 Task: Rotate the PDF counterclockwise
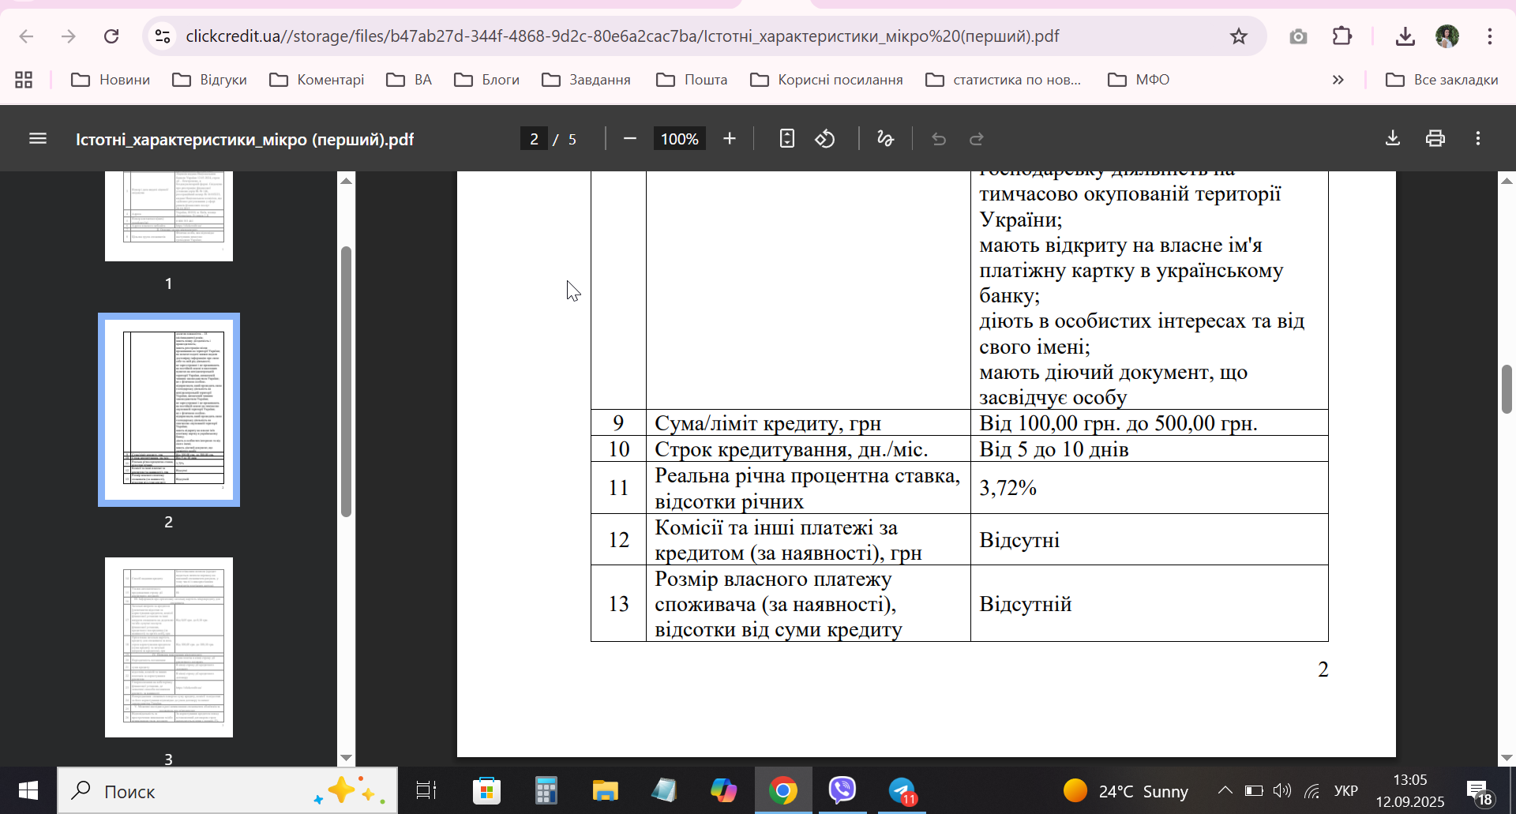pyautogui.click(x=825, y=139)
